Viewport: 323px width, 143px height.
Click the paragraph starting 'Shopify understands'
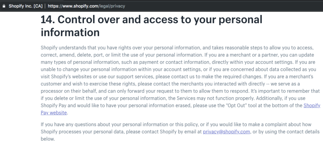point(180,81)
